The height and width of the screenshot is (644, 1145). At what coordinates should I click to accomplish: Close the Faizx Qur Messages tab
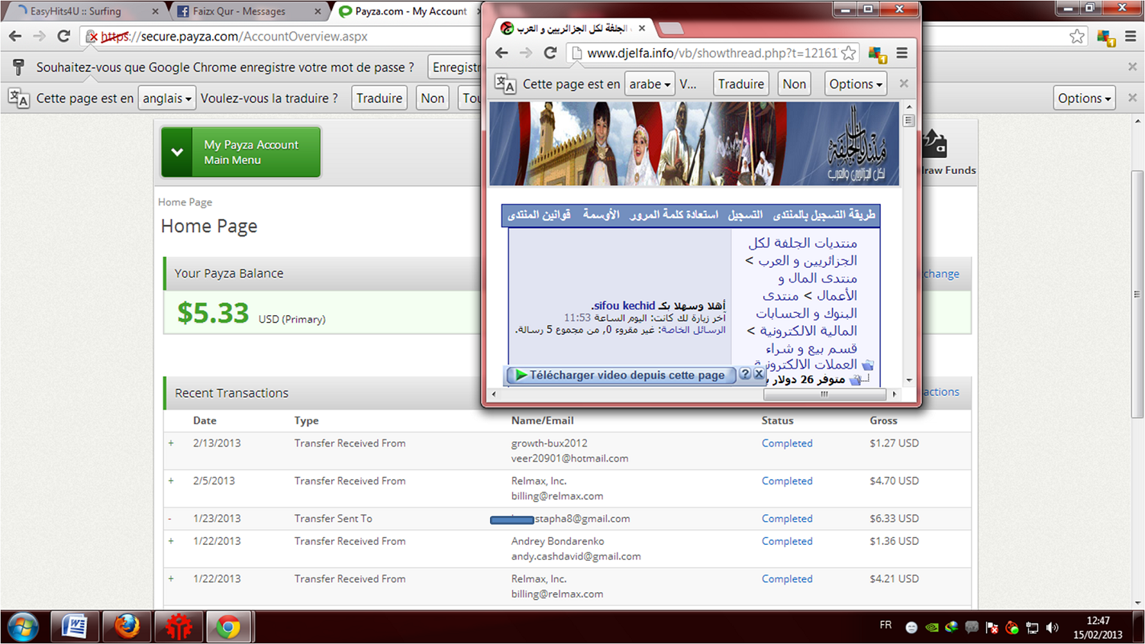(x=318, y=11)
